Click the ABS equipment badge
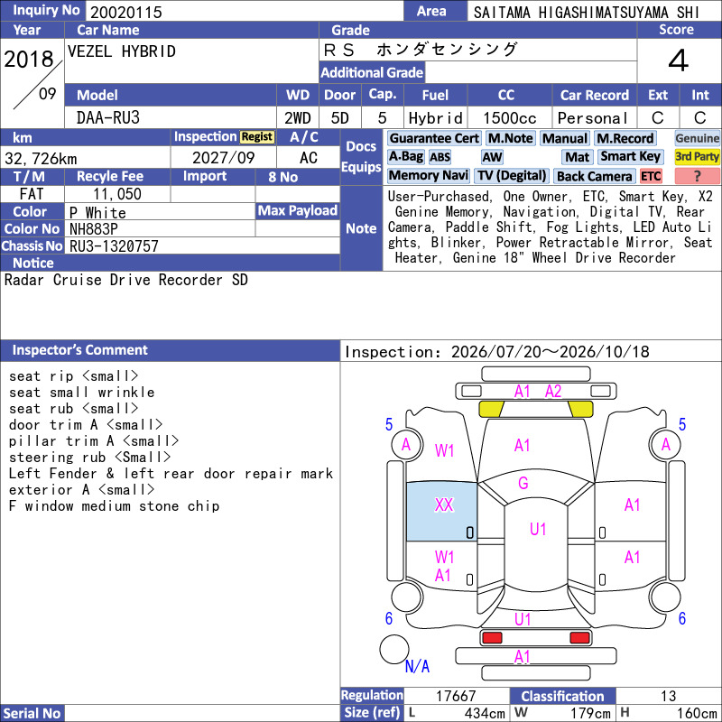The image size is (722, 722). pos(440,157)
